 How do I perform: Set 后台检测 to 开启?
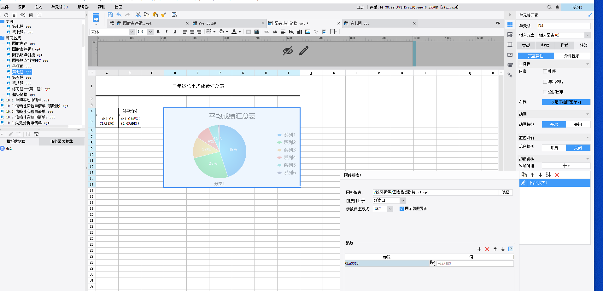[554, 148]
